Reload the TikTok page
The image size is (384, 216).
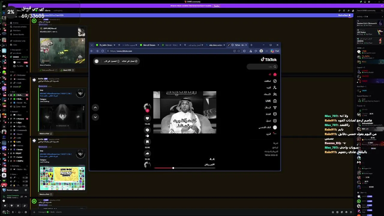pyautogui.click(x=102, y=51)
